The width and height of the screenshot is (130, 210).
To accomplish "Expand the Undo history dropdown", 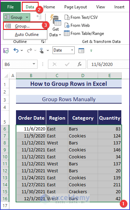I will [x=22, y=51].
